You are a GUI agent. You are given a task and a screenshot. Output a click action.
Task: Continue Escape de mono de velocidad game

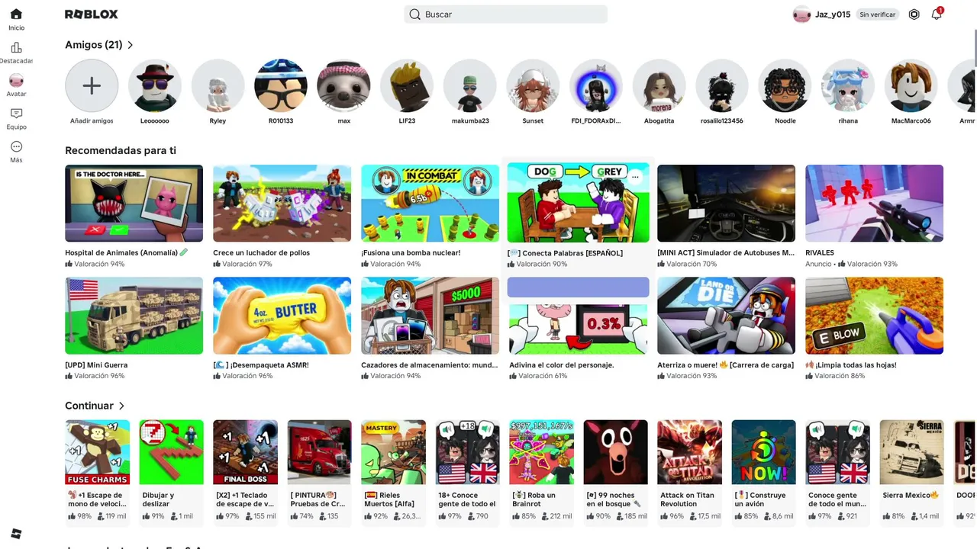click(x=97, y=452)
